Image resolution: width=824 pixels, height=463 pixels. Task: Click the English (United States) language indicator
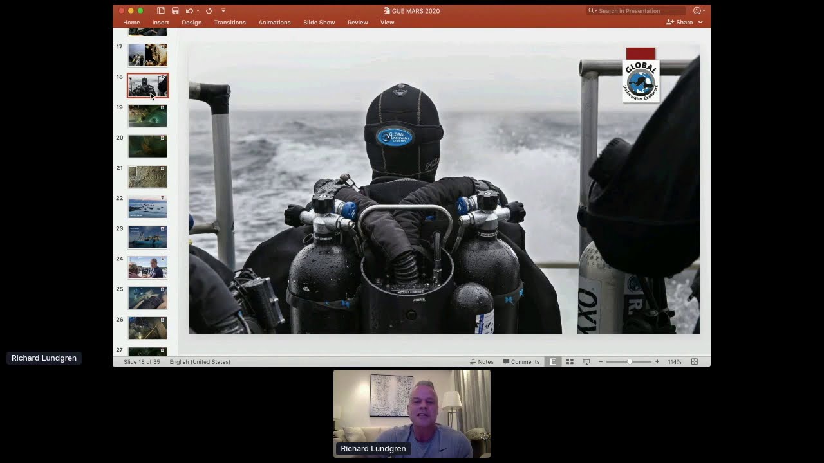(x=200, y=362)
